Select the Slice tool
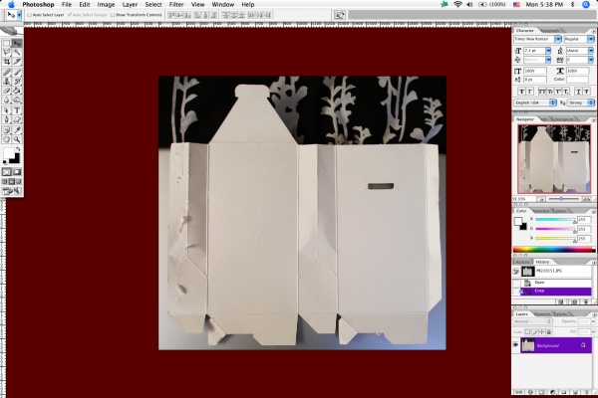This screenshot has height=398, width=598. (x=17, y=62)
